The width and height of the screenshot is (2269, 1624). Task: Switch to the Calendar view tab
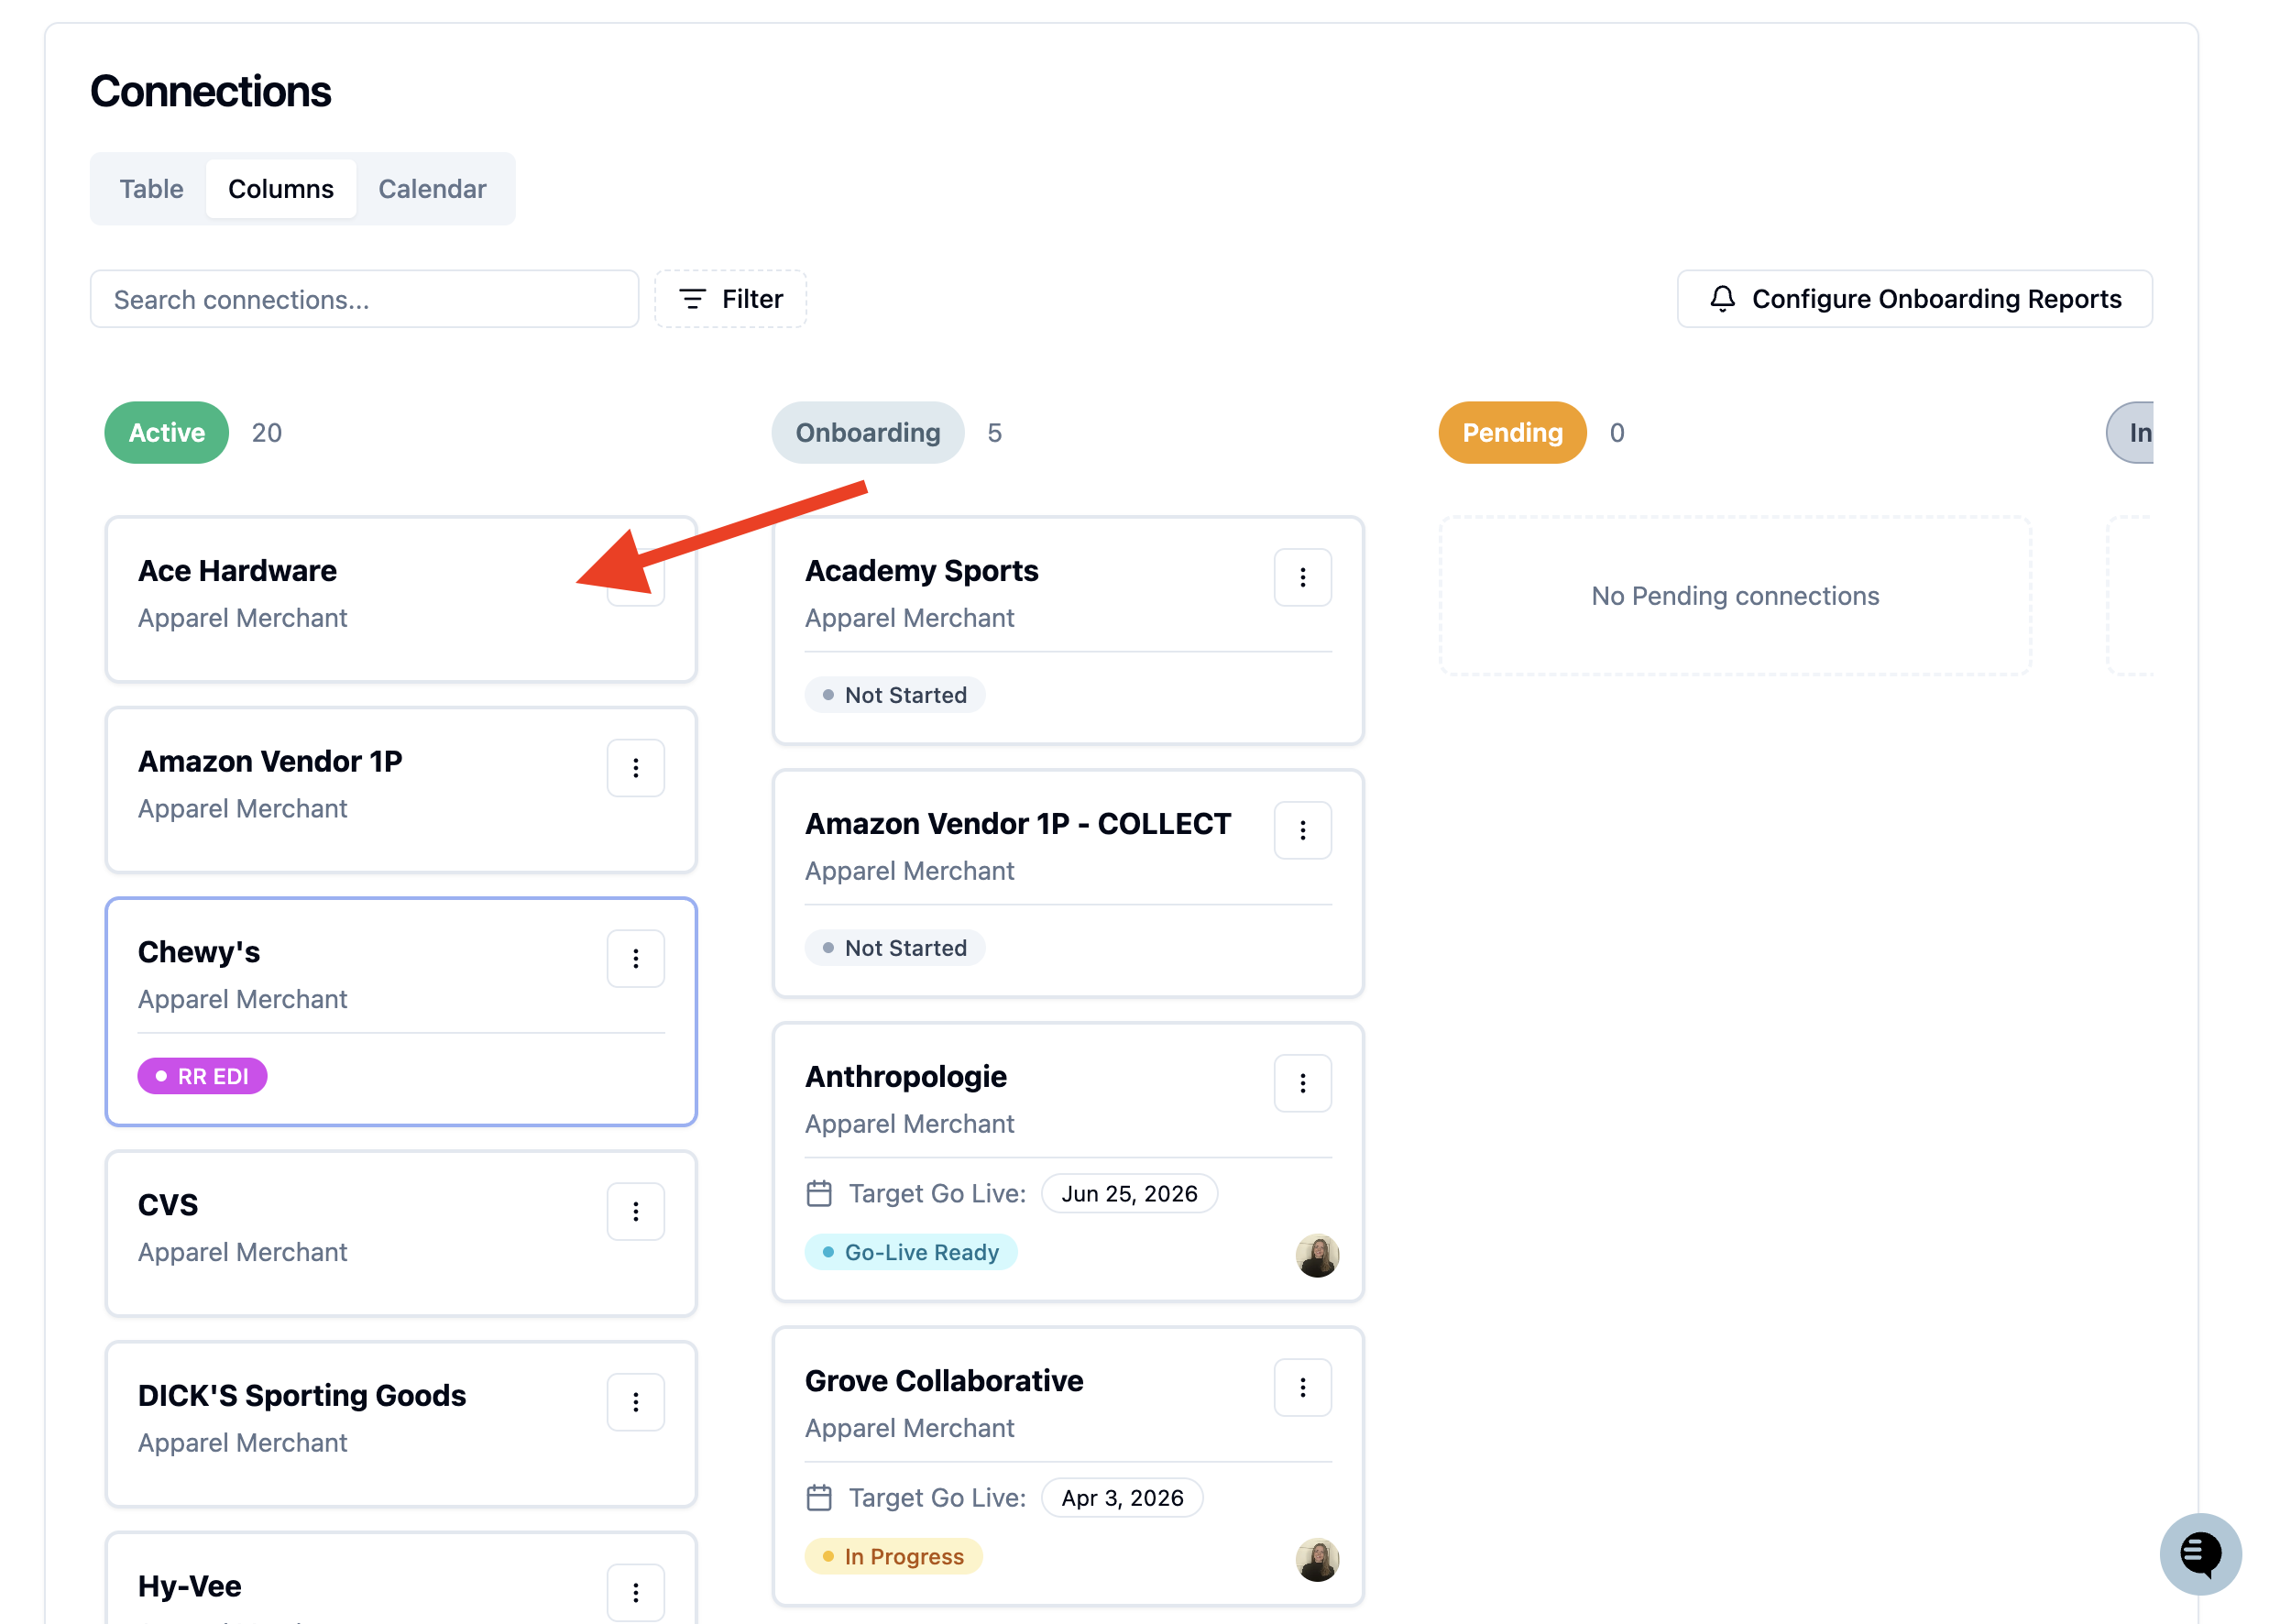pos(432,189)
